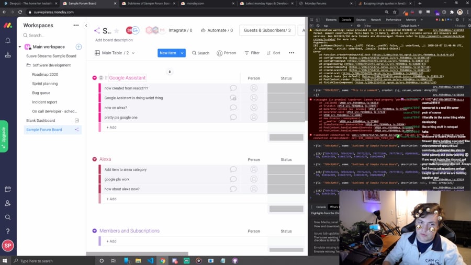Click the New Item button
The height and width of the screenshot is (265, 471).
[168, 53]
